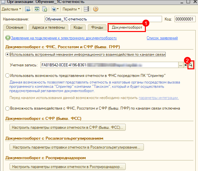Image resolution: width=198 pixels, height=171 pixels.
Task: Click the help question mark icon
Action: point(96,9)
